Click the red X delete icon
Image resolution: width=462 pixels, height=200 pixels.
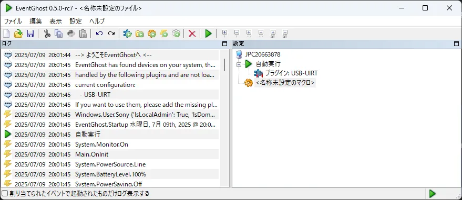[x=192, y=34]
